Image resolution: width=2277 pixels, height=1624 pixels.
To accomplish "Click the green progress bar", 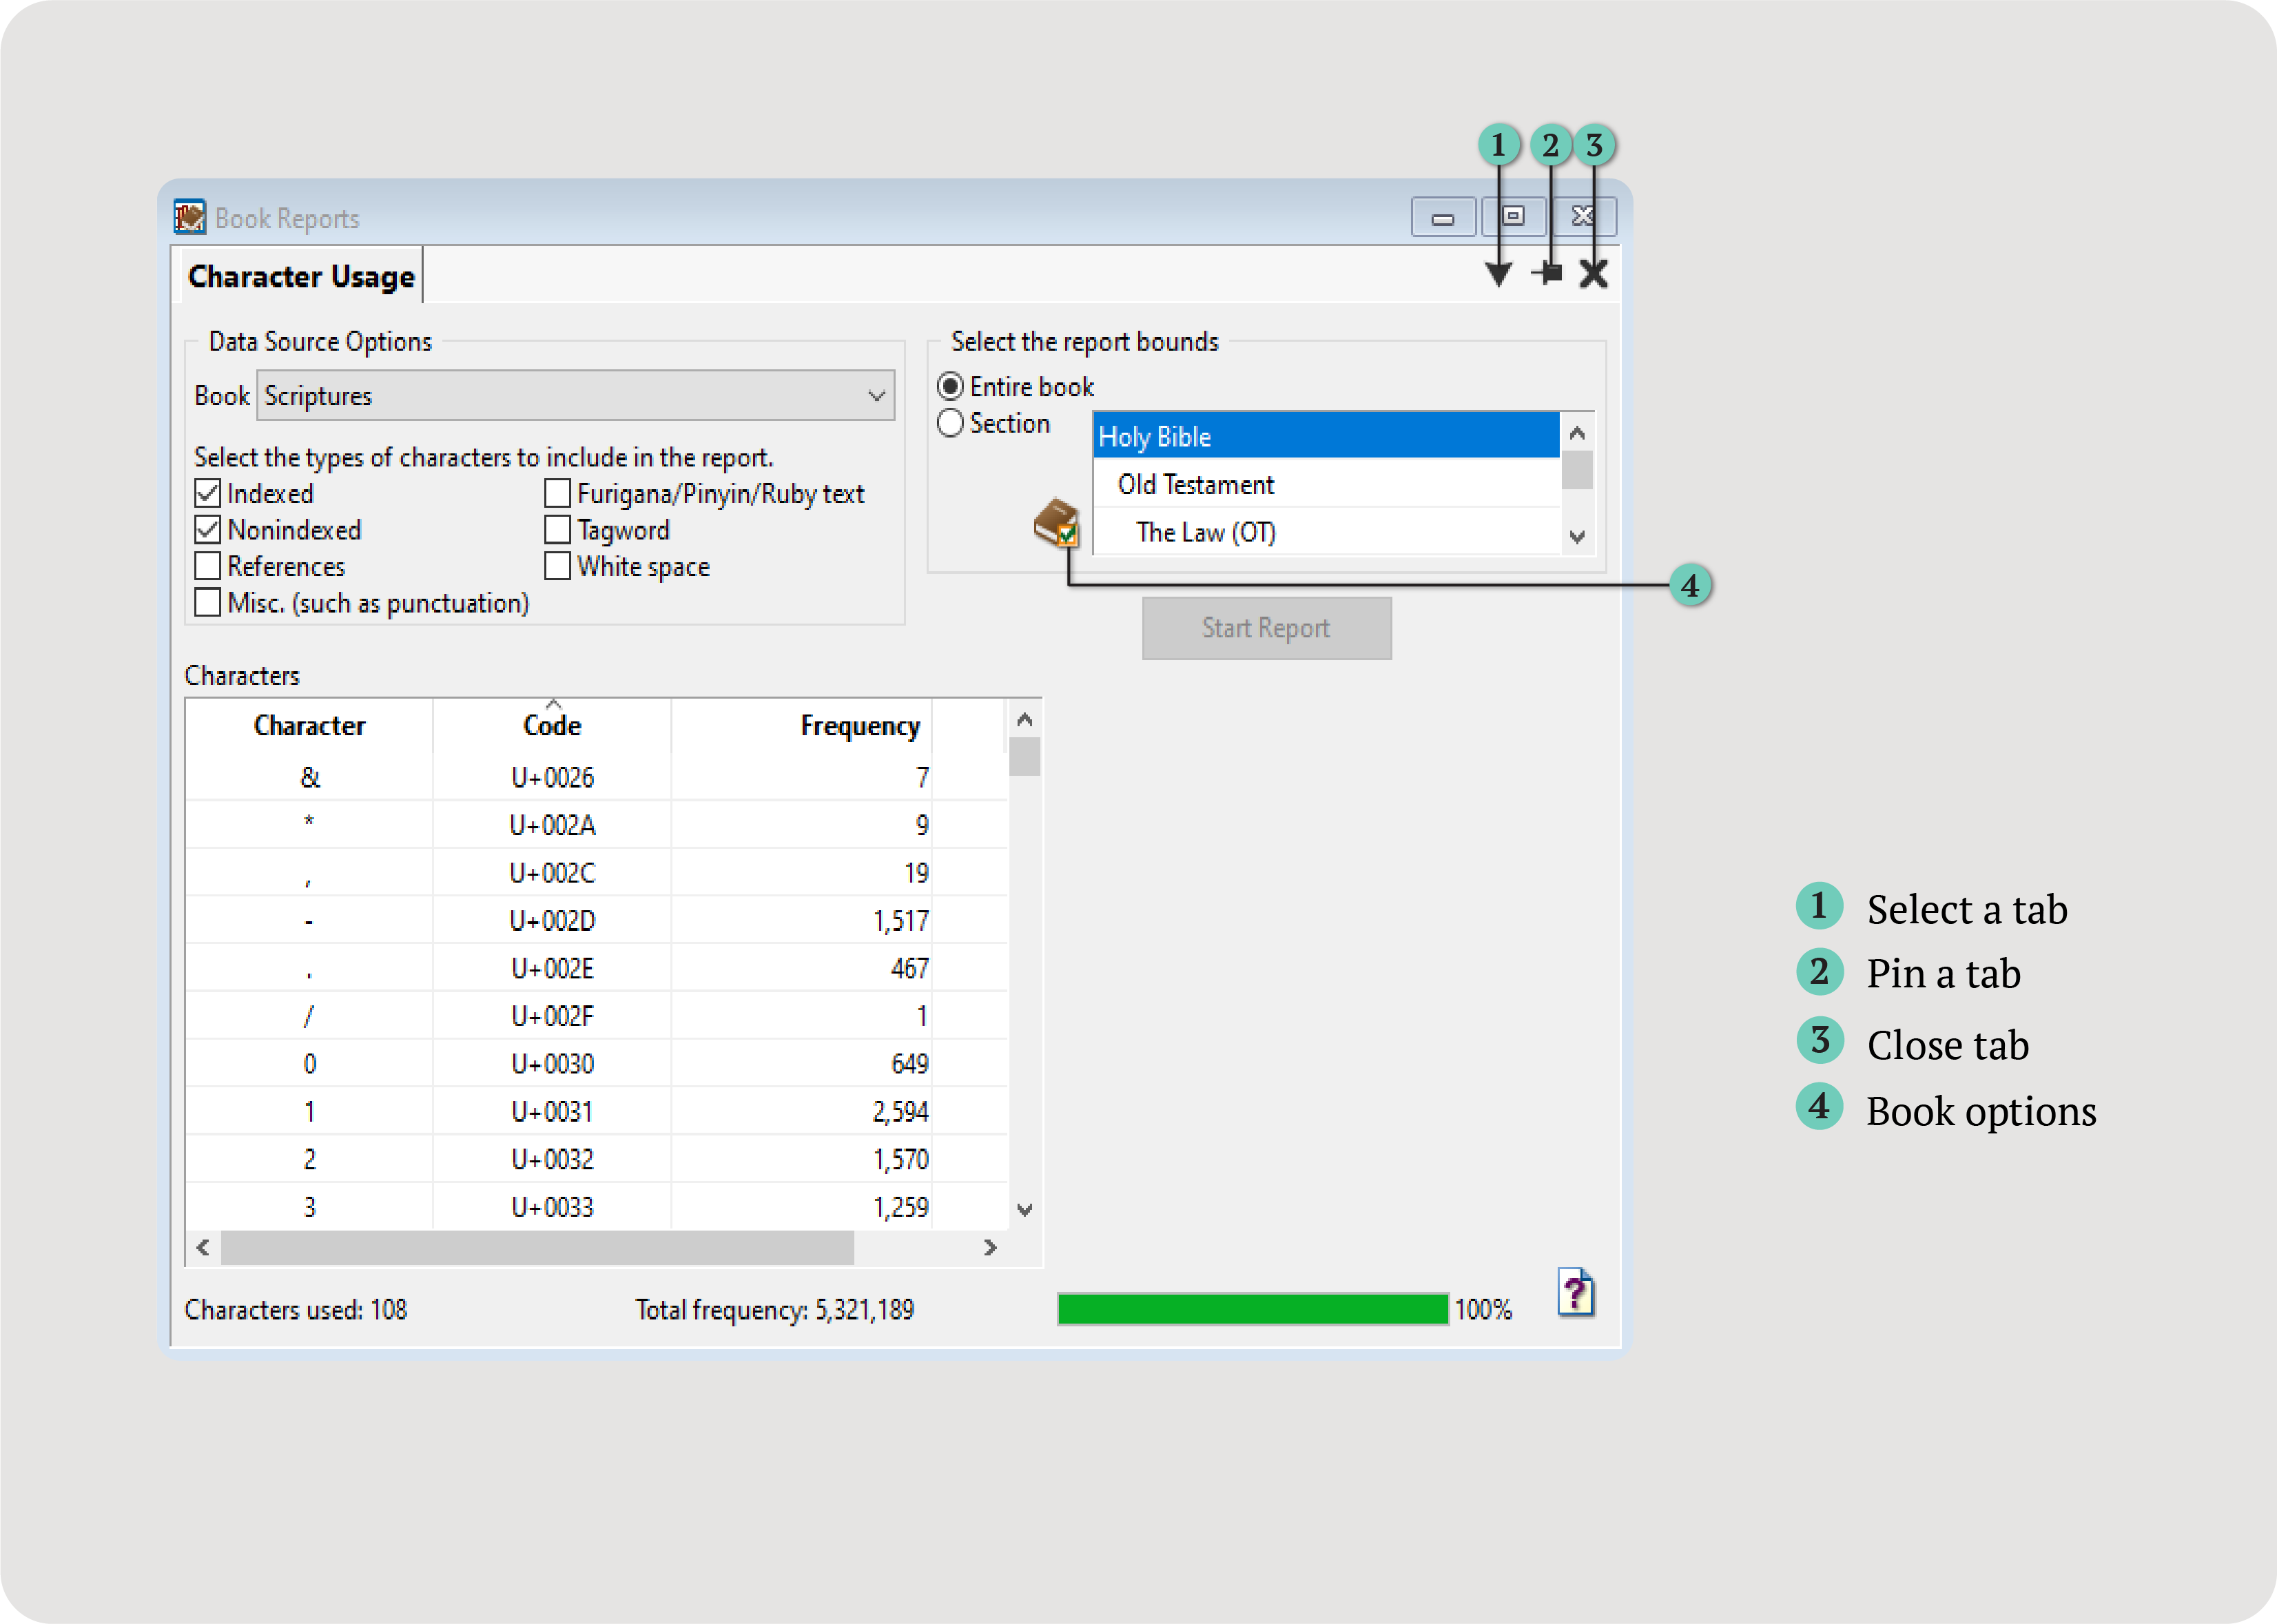I will [x=1252, y=1309].
